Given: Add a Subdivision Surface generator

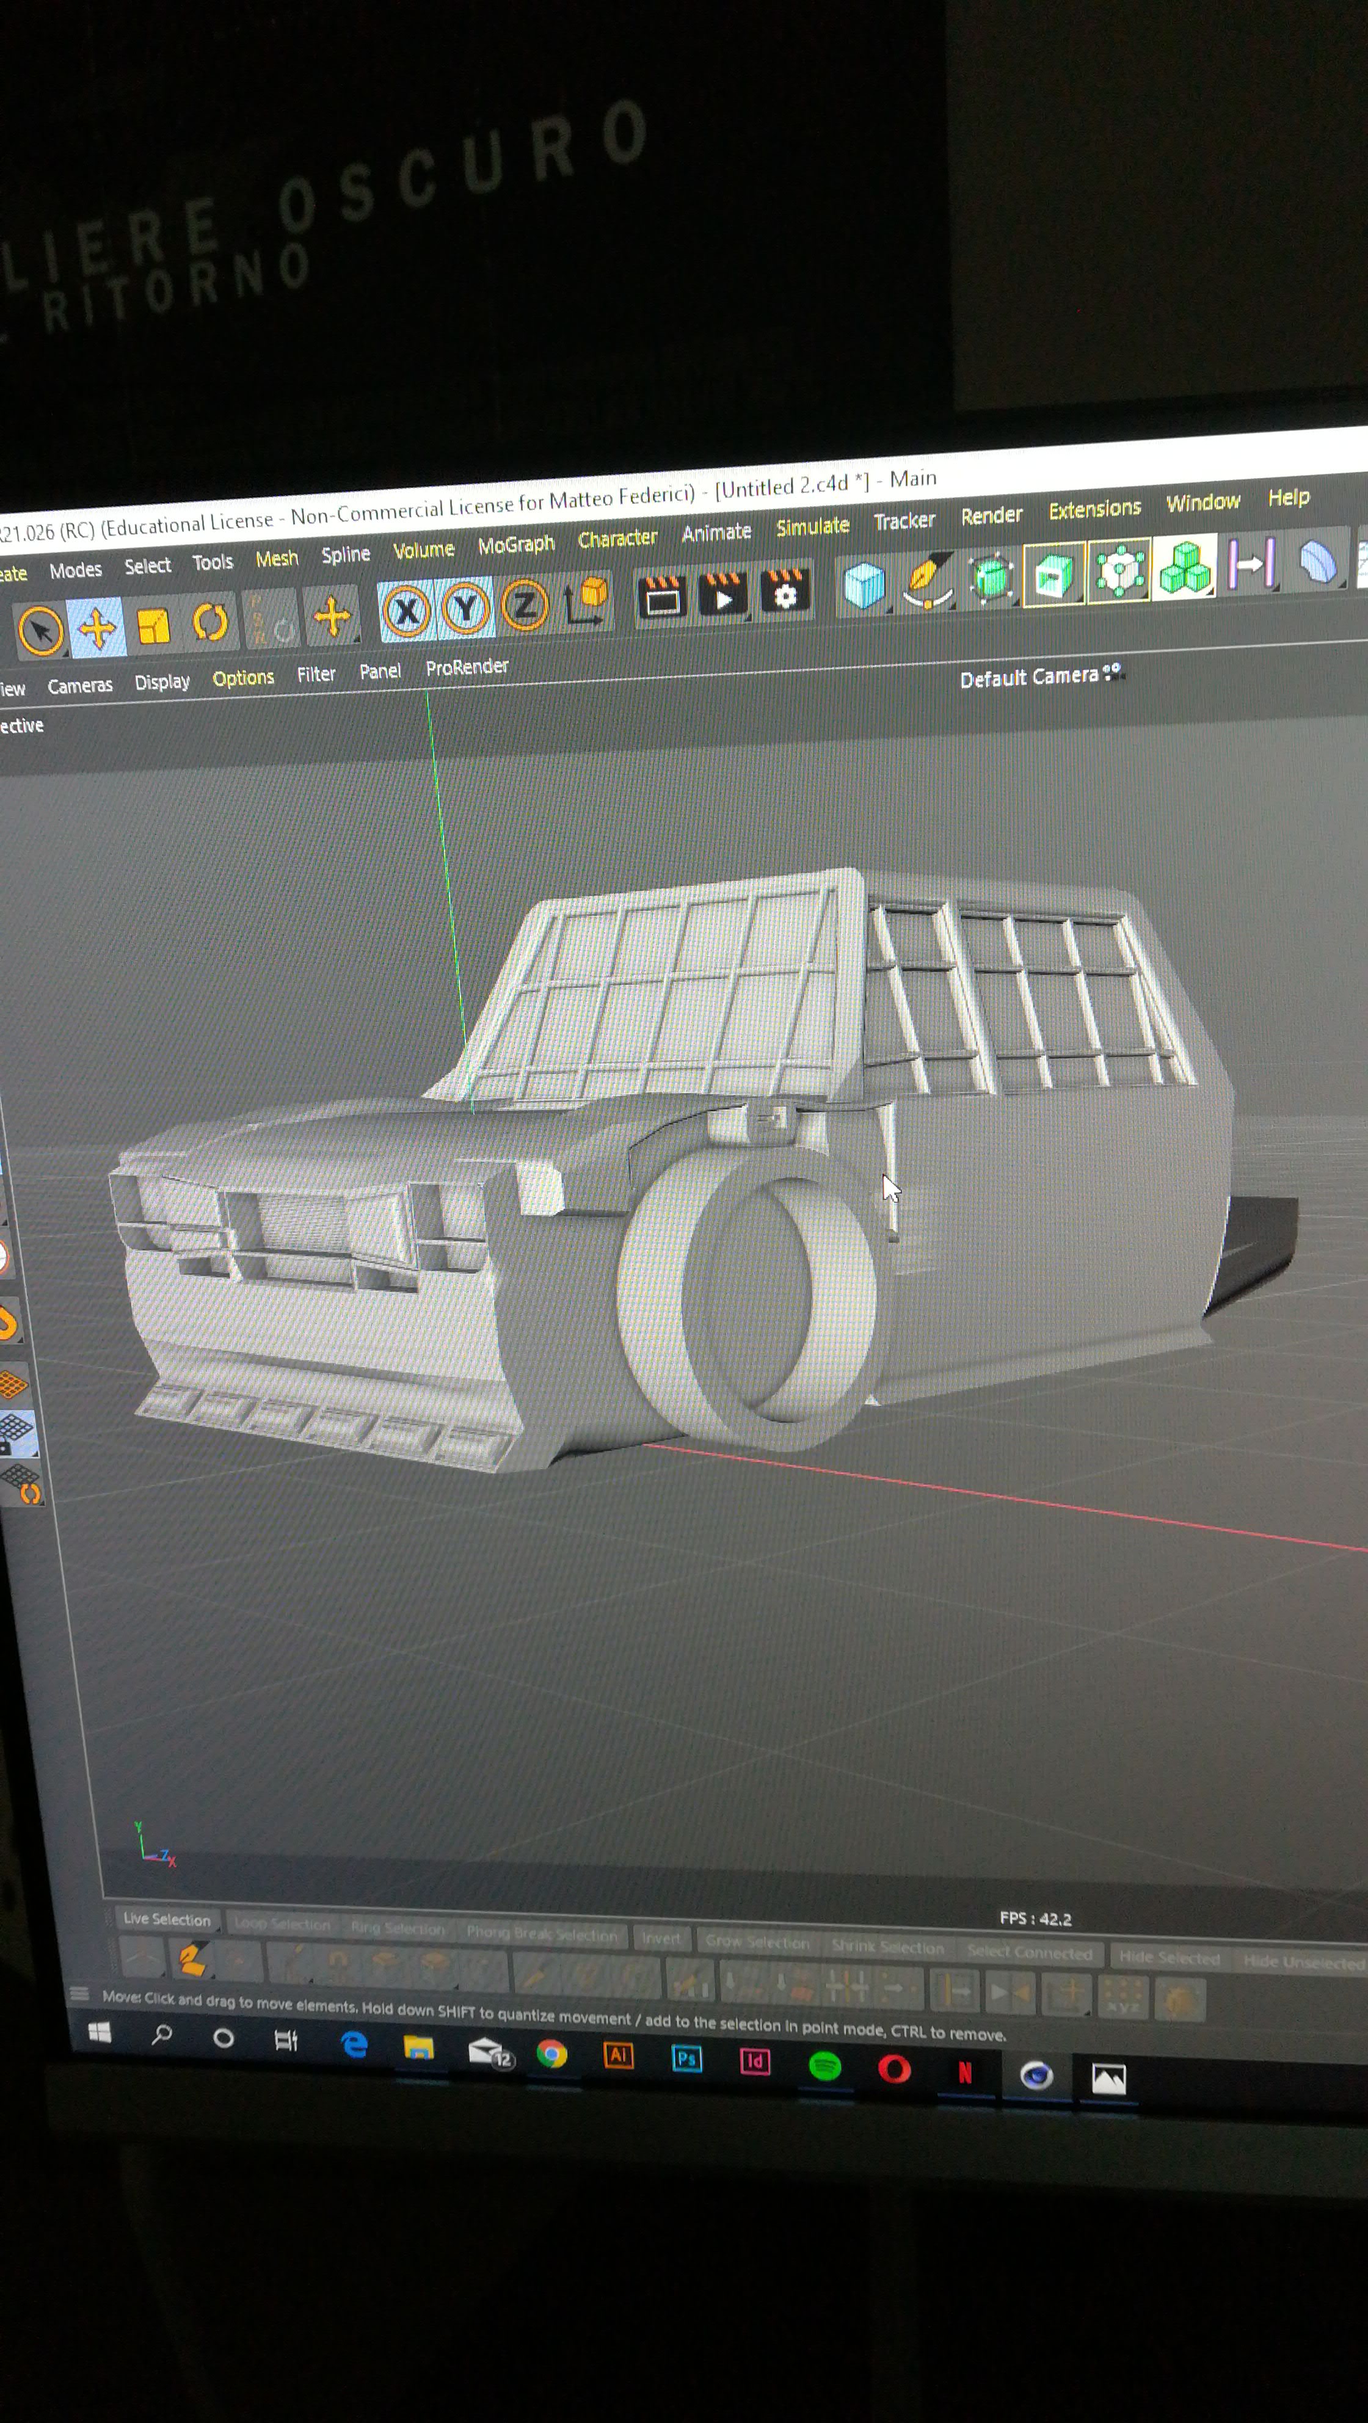Looking at the screenshot, I should tap(991, 578).
